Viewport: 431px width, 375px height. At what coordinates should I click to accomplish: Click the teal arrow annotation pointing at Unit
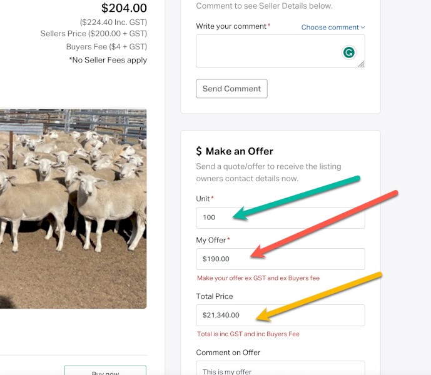click(x=297, y=197)
